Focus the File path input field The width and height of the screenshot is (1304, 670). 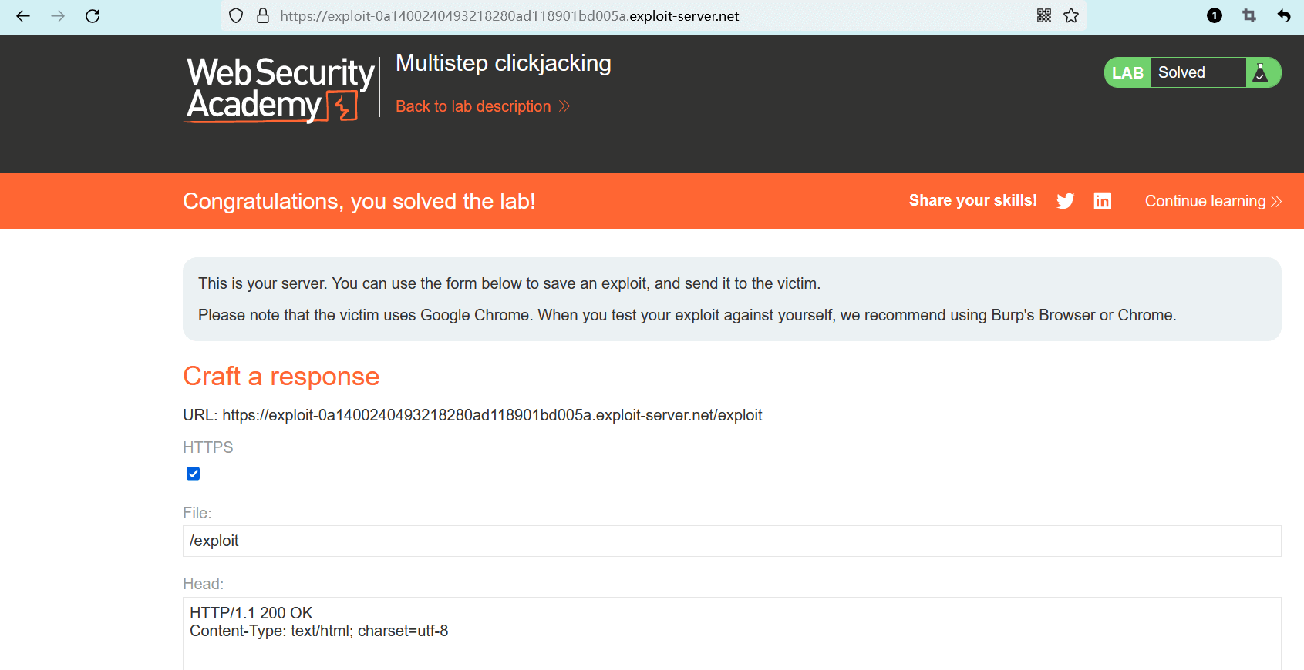tap(731, 541)
